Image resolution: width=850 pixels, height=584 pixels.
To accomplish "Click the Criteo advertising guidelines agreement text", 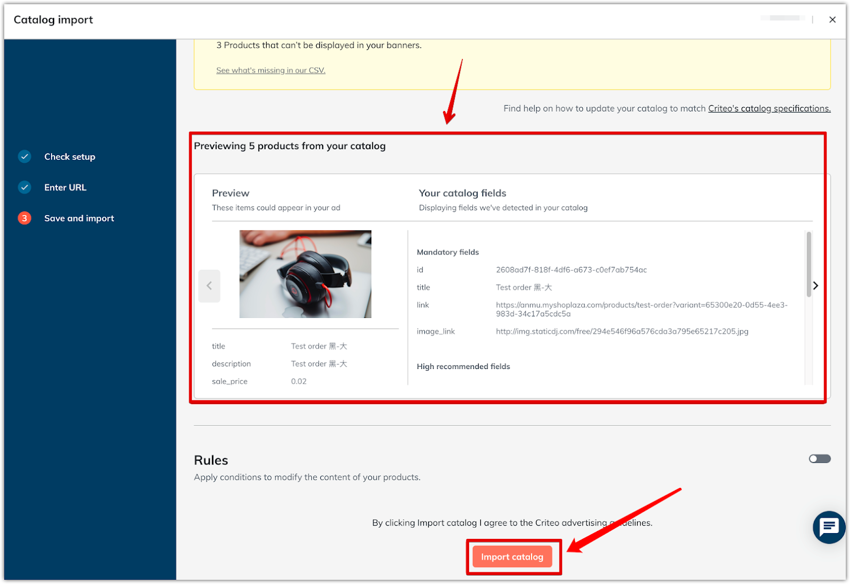I will coord(512,523).
